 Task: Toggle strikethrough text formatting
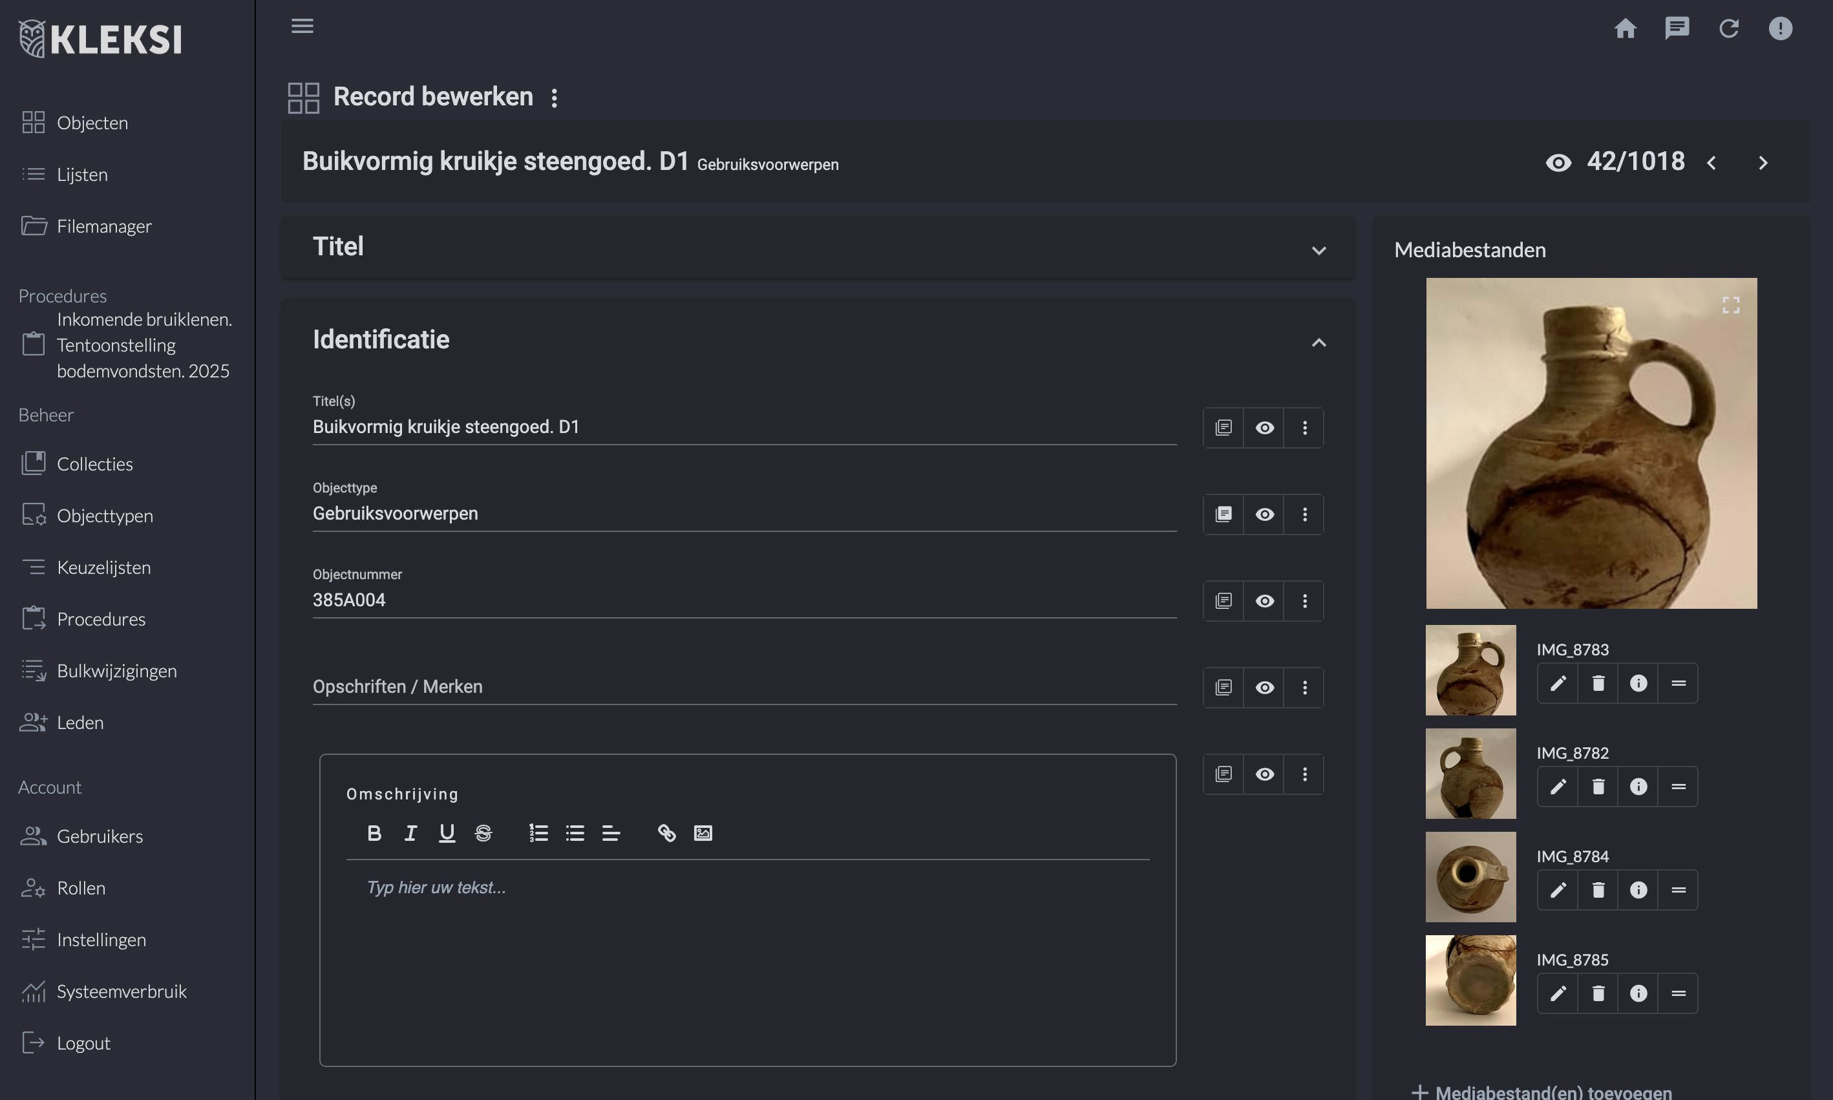tap(483, 833)
